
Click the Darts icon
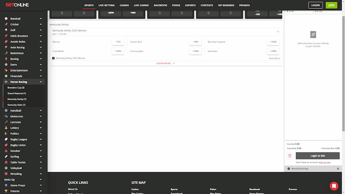click(x=6, y=64)
